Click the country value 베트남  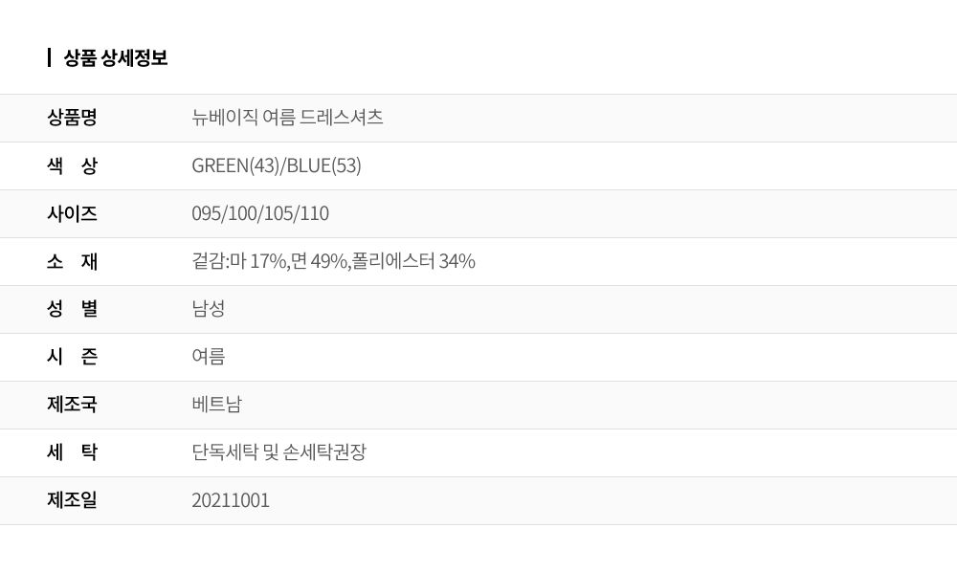click(216, 405)
